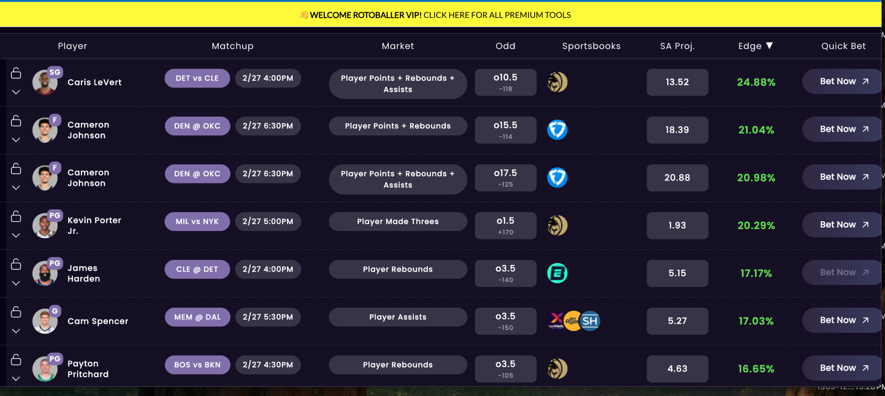Click the o3.5 -150 odds box for Cam Spencer
This screenshot has height=396, width=885.
point(505,321)
